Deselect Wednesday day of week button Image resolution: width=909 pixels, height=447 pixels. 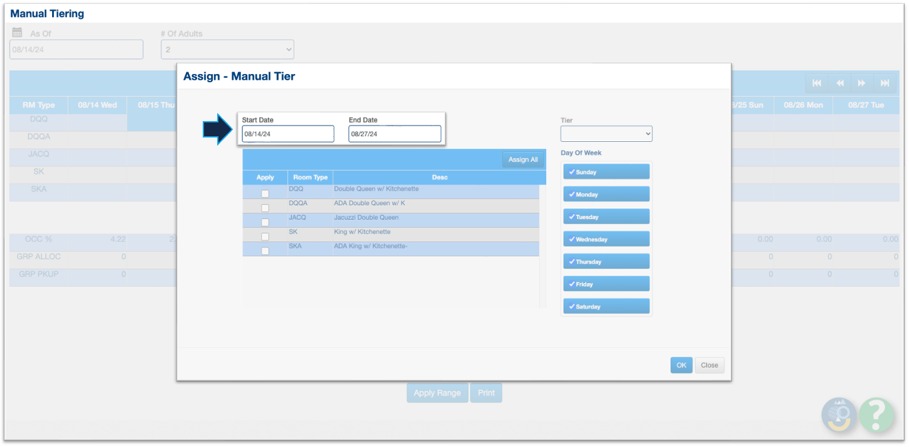(x=606, y=239)
